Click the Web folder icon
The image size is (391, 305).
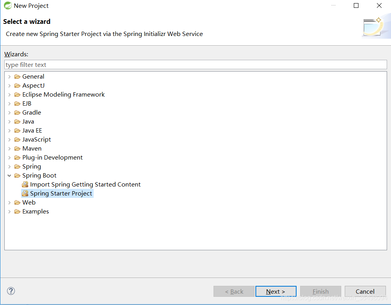[17, 203]
